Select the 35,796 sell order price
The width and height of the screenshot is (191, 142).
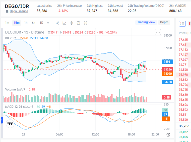(x=183, y=85)
